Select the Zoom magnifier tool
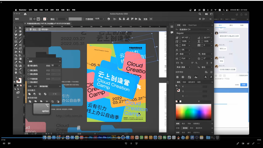This screenshot has height=148, width=263. point(20,73)
